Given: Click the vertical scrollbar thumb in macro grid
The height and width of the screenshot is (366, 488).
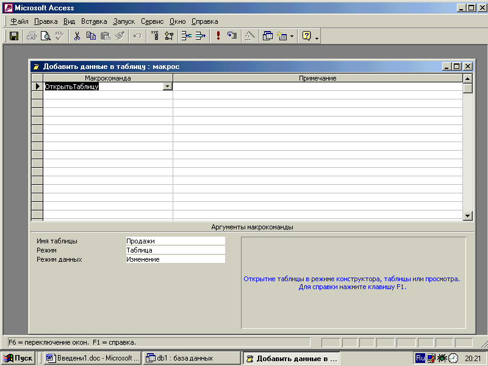Looking at the screenshot, I should 467,88.
